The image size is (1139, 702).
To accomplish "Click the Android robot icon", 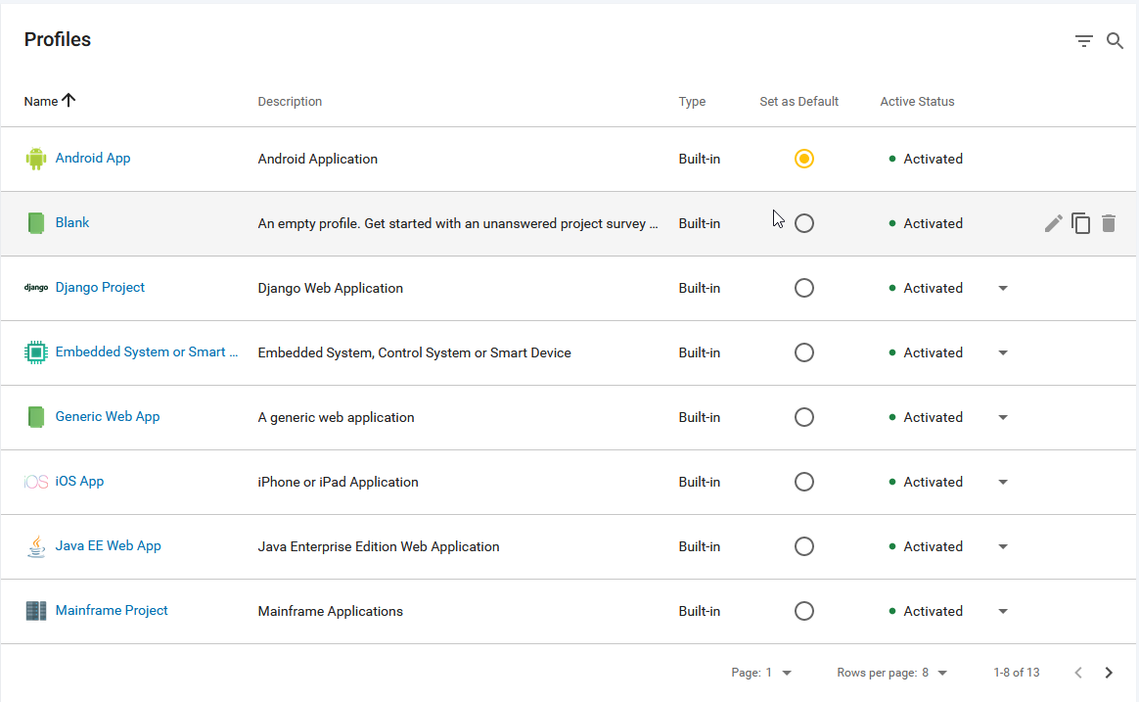I will pyautogui.click(x=36, y=159).
